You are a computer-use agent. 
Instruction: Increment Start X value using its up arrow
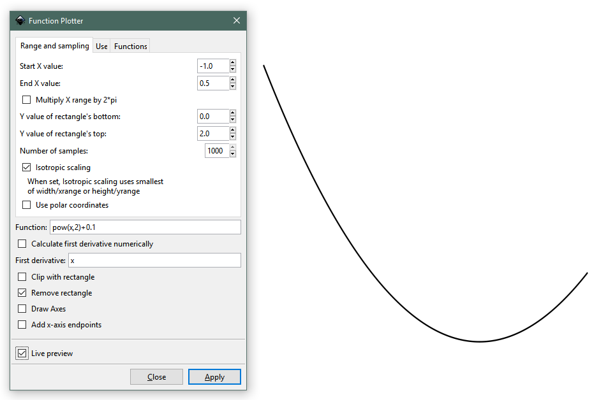tap(232, 62)
